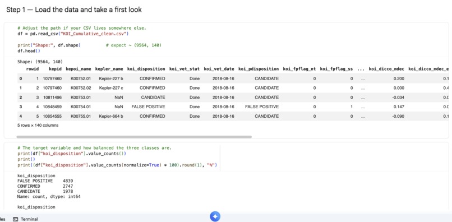
Task: Click the kepler_name column header
Action: pyautogui.click(x=109, y=69)
